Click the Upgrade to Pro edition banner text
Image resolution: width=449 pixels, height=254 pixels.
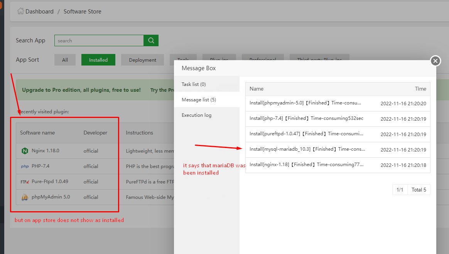tap(81, 90)
